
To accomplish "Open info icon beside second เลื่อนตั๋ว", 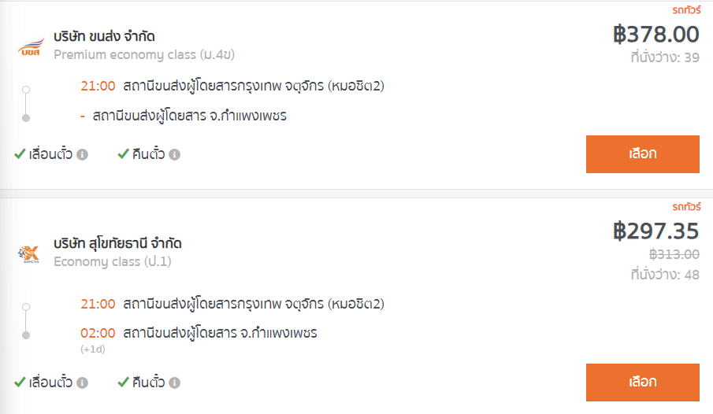I will (x=82, y=383).
